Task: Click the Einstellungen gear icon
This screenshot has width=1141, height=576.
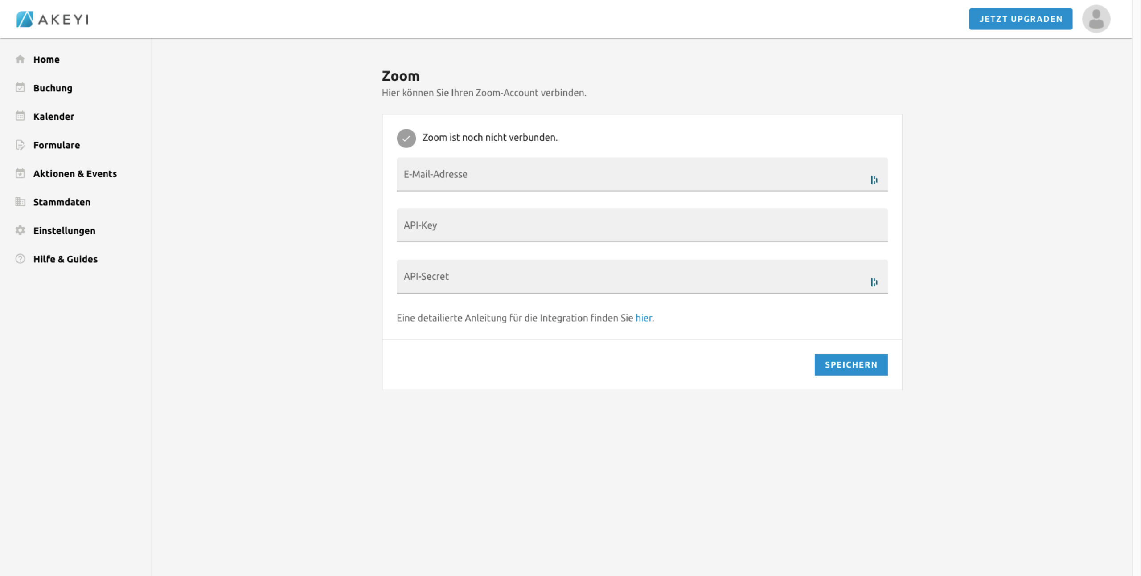Action: pyautogui.click(x=20, y=230)
